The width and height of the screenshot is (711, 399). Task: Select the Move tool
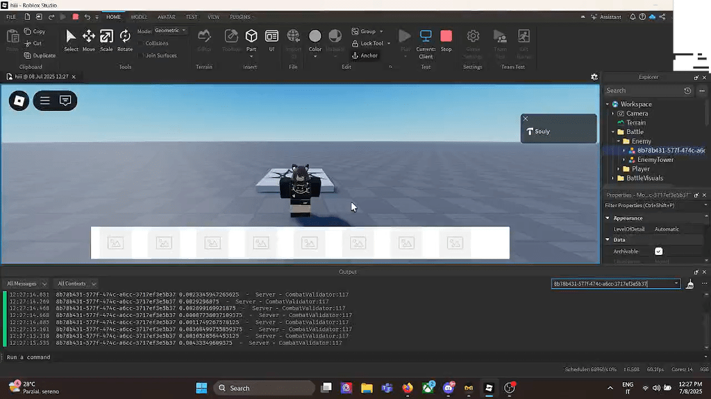[x=88, y=38]
